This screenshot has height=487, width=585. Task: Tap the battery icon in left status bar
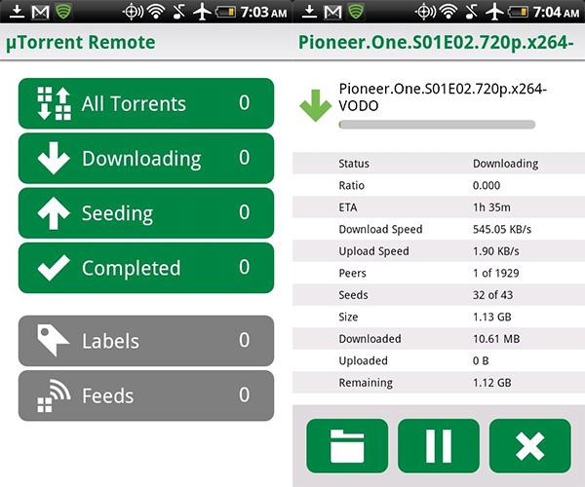click(x=225, y=12)
